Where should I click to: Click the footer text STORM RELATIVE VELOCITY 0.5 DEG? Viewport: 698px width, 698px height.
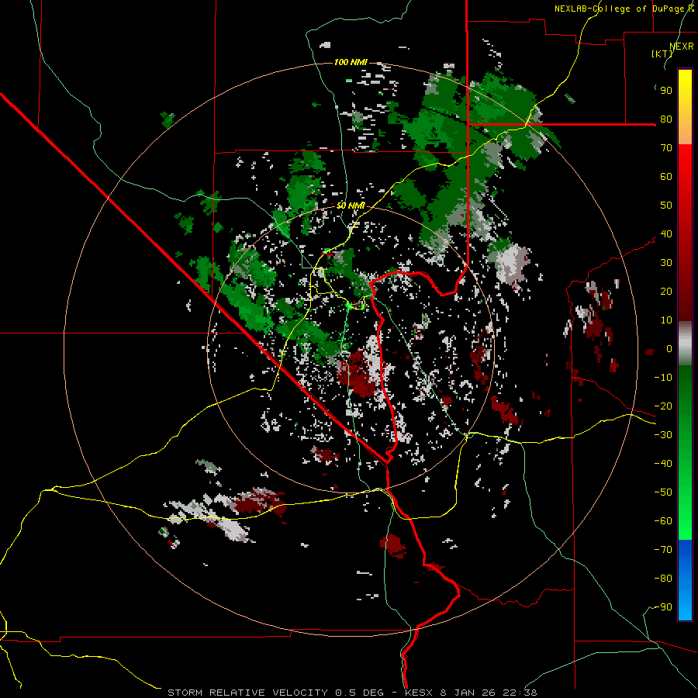(275, 693)
